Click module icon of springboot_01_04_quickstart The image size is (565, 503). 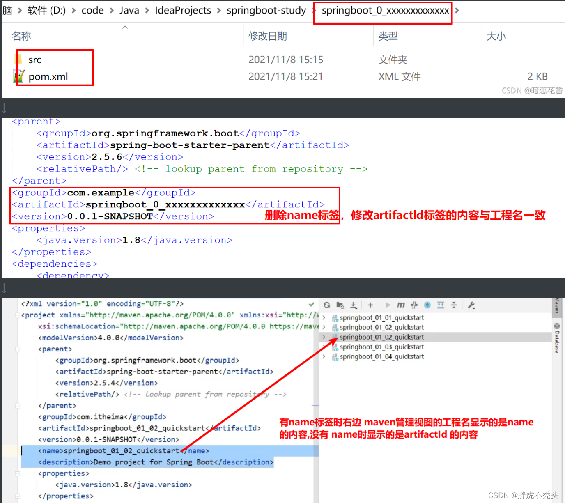335,357
